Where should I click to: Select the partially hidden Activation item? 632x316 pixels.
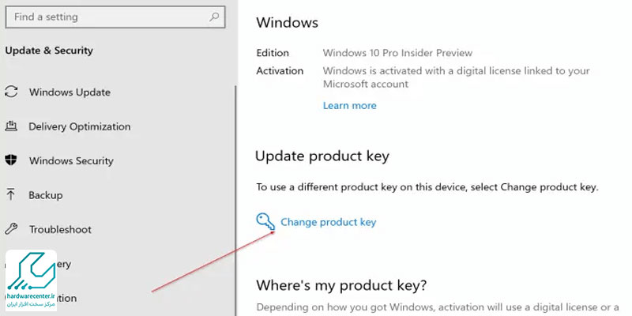(66, 299)
